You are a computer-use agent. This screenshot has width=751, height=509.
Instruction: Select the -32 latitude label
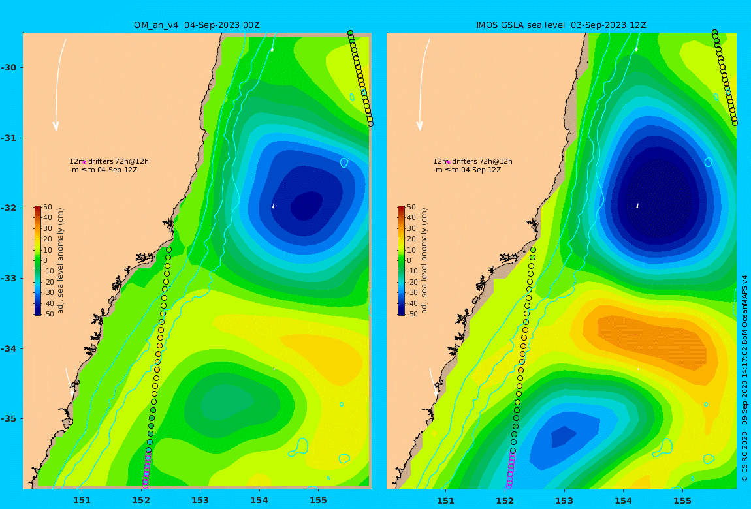click(x=9, y=208)
